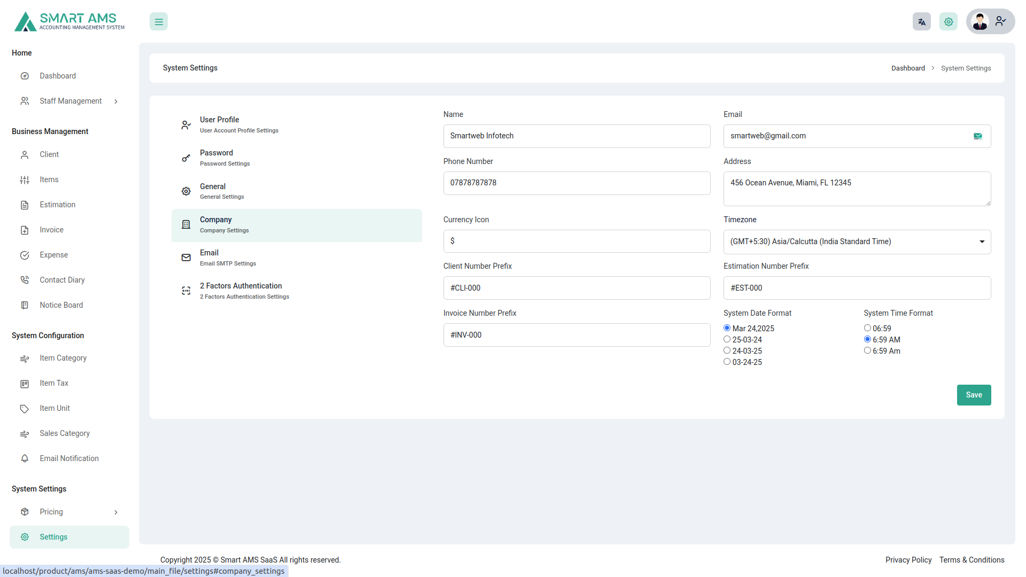This screenshot has width=1026, height=577.
Task: Select the Mar 24,2025 date format
Action: [x=727, y=328]
